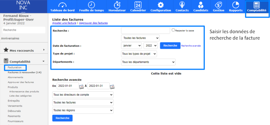
Task: Open the Toutes les factures dropdown under Recherche
Action: coord(140,38)
